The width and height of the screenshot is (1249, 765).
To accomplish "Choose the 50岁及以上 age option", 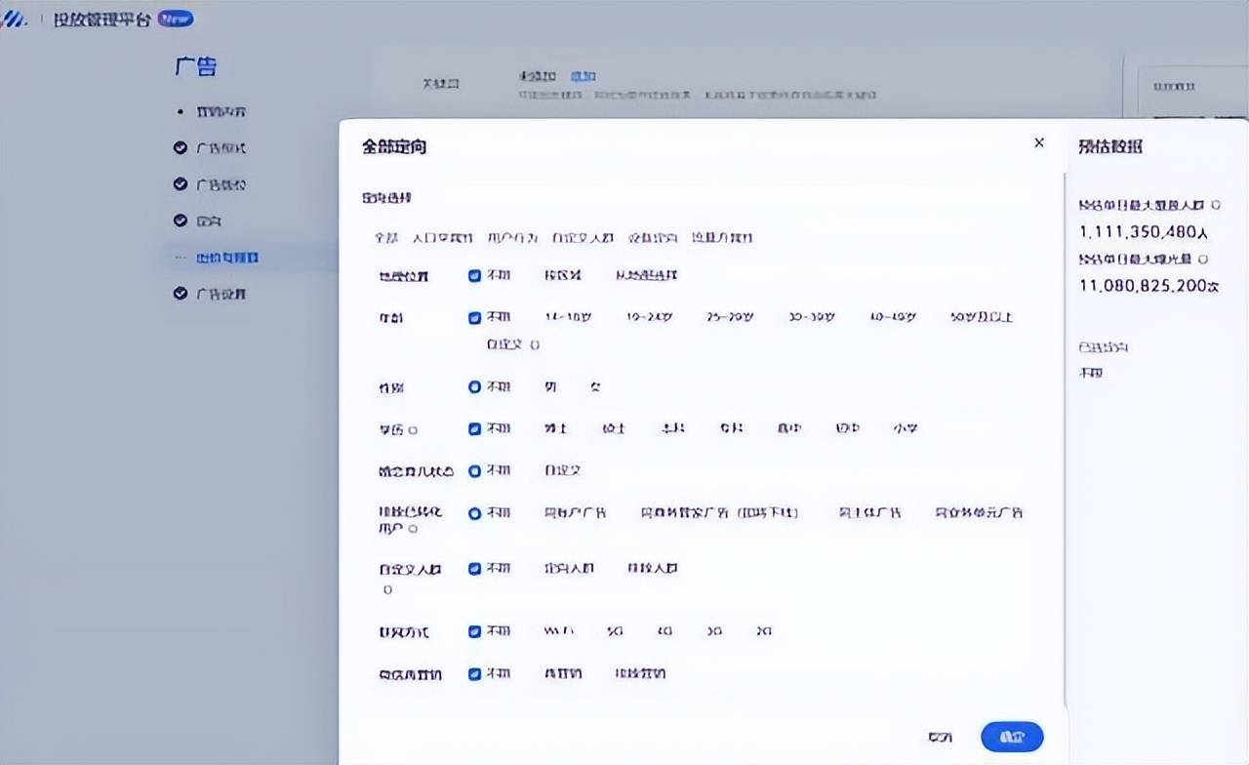I will 981,317.
